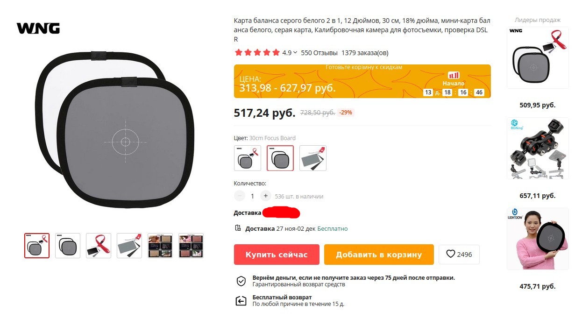Click the guaranteed refund shield icon
The width and height of the screenshot is (582, 319).
pyautogui.click(x=241, y=281)
